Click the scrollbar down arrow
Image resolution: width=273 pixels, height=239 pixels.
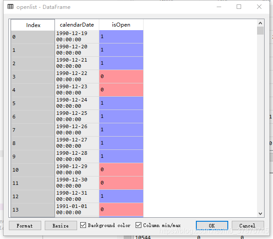click(260, 214)
